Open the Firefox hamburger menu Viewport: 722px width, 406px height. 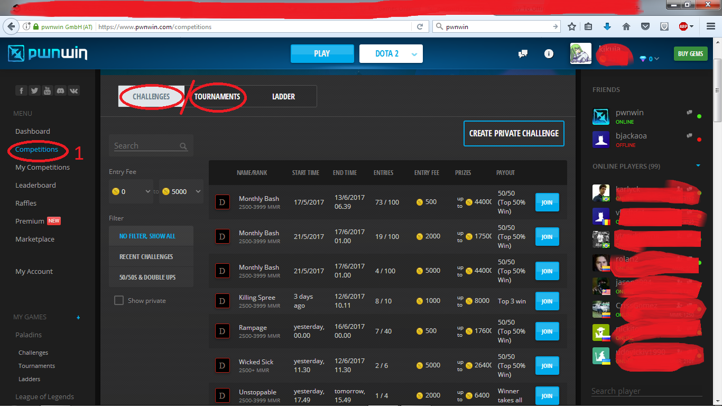pos(710,26)
